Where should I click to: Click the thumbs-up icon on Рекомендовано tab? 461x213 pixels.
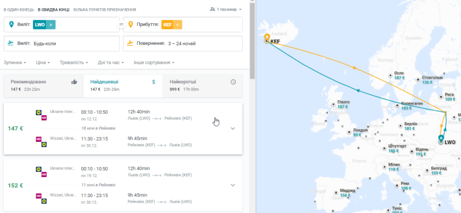[x=74, y=82]
